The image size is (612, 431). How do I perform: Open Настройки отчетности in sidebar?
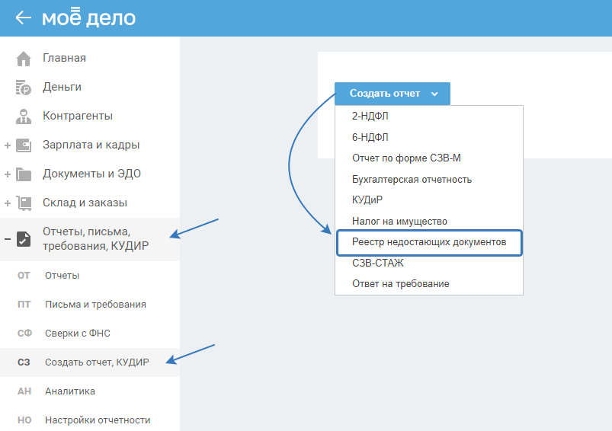coord(98,420)
